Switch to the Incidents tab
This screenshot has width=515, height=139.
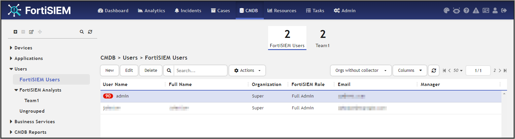(x=188, y=11)
